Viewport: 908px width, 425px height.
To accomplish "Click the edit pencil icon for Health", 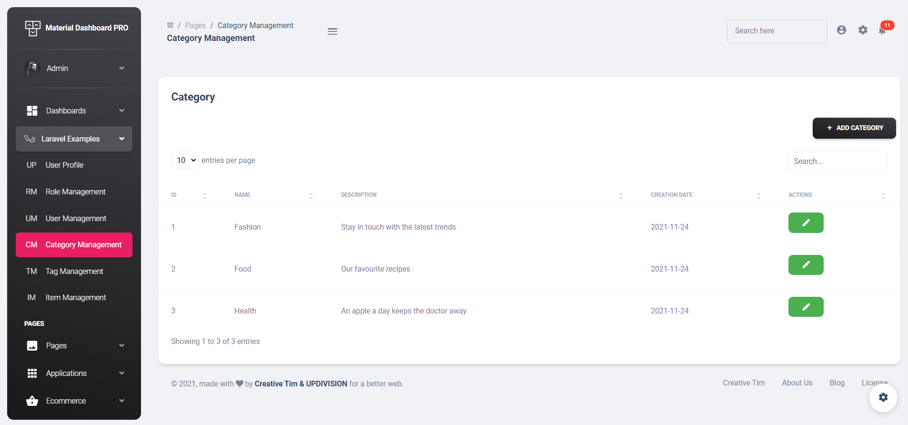I will coord(806,307).
